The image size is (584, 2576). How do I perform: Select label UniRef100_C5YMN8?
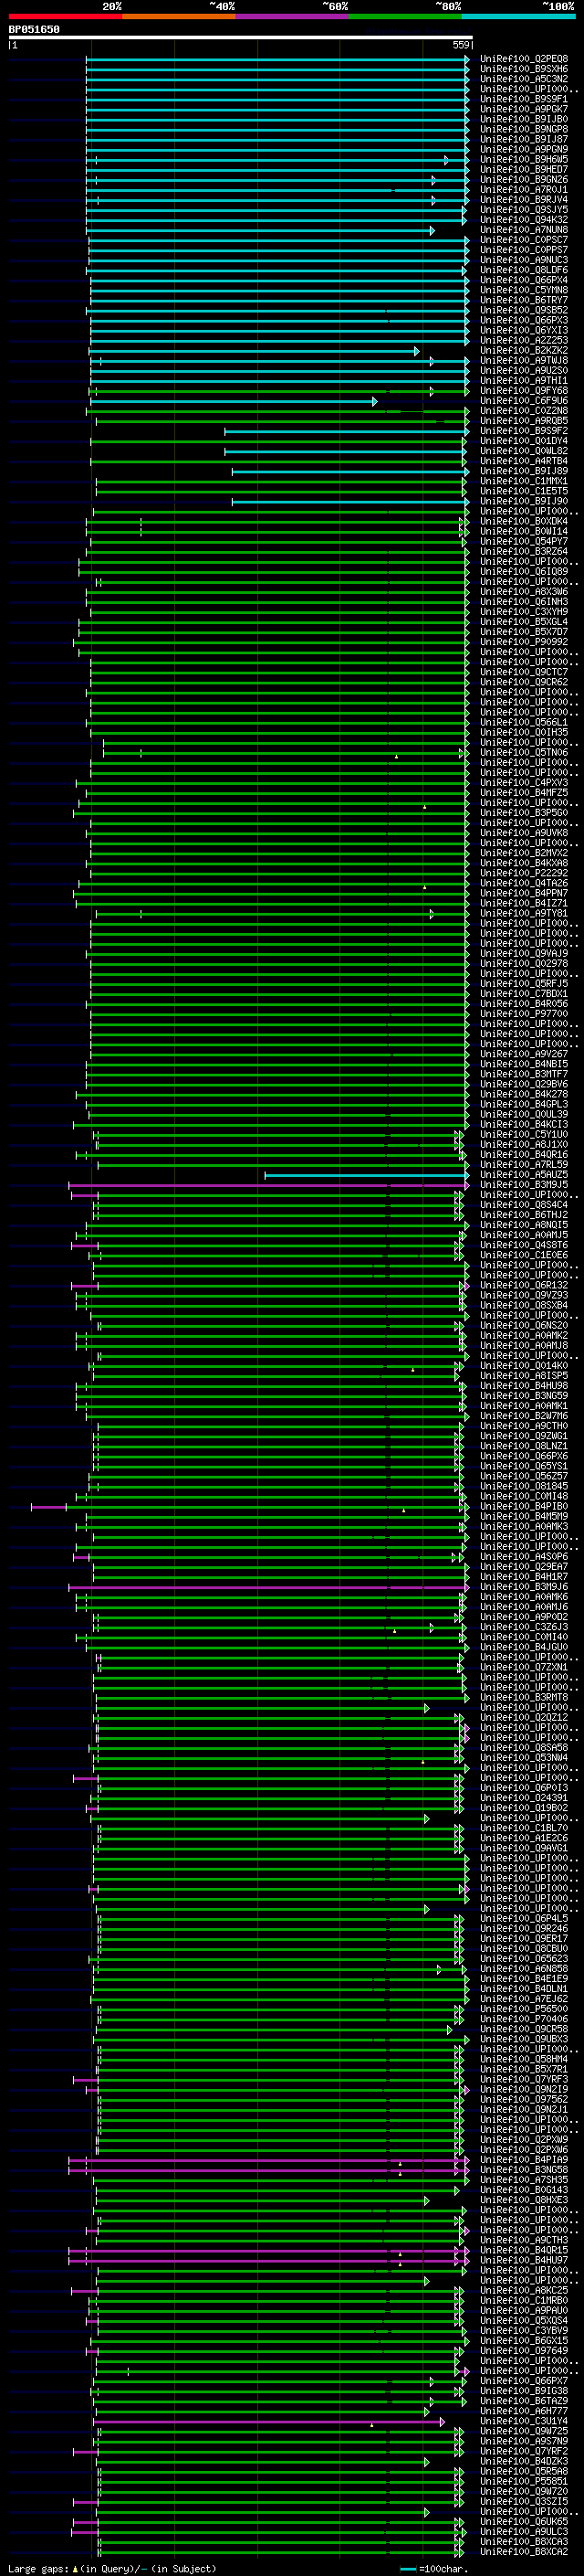[x=524, y=290]
